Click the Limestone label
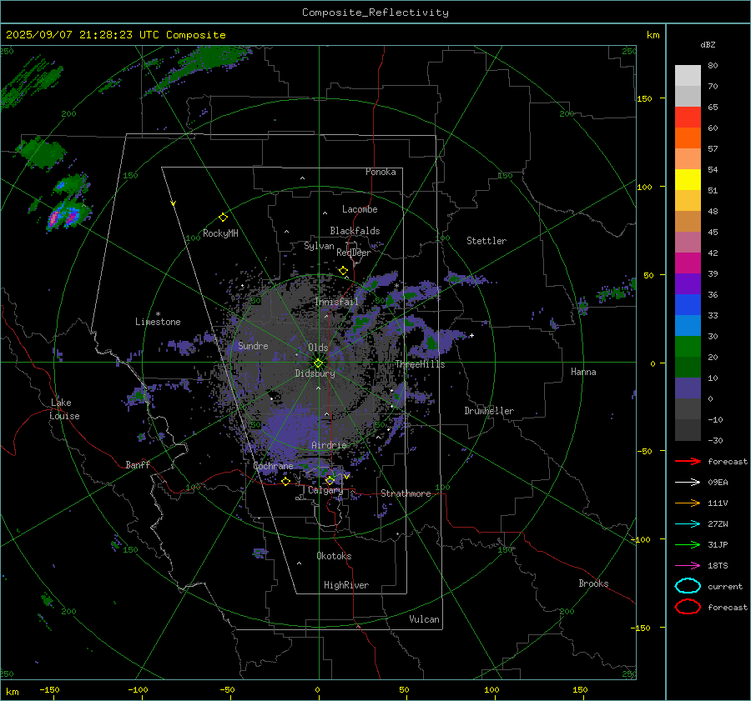Screen dimensions: 751x701 pyautogui.click(x=158, y=322)
